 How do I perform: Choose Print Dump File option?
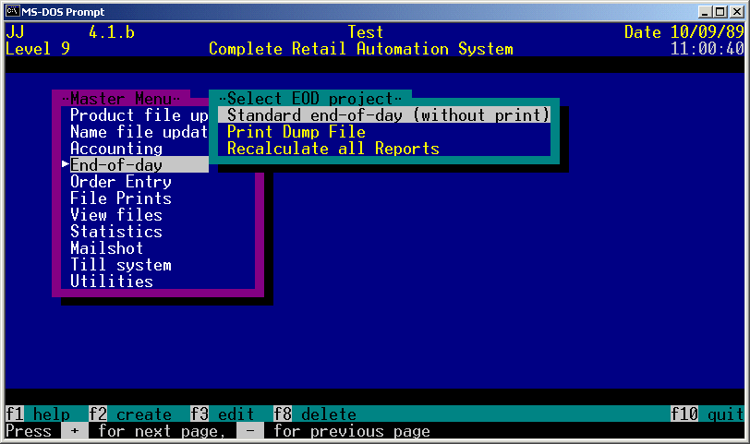click(296, 132)
